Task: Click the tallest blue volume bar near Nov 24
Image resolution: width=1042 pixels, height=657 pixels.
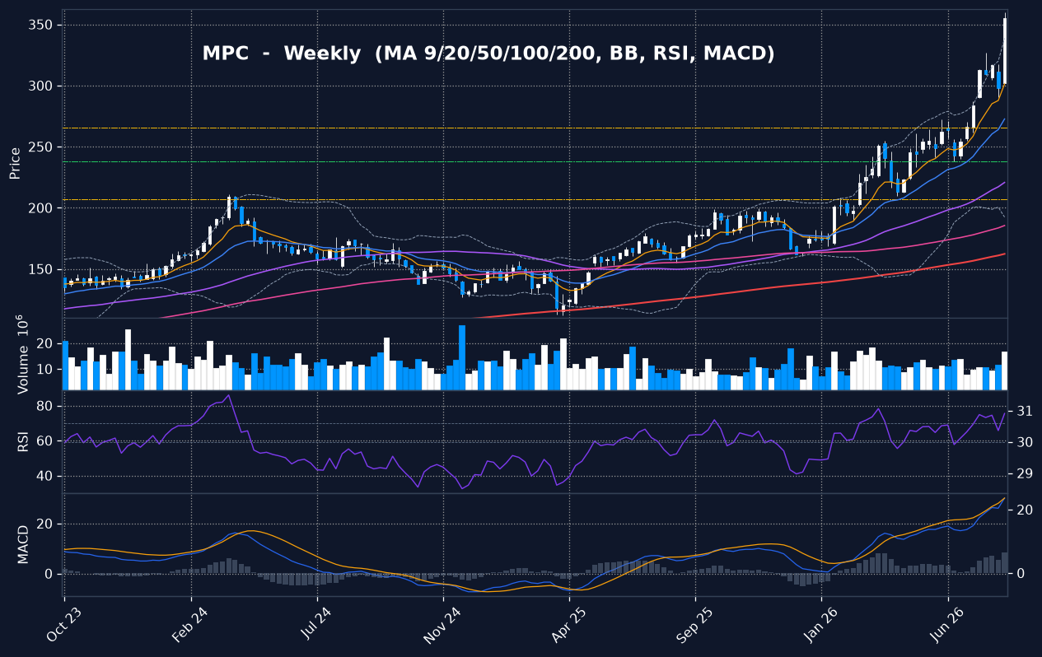Action: point(462,357)
